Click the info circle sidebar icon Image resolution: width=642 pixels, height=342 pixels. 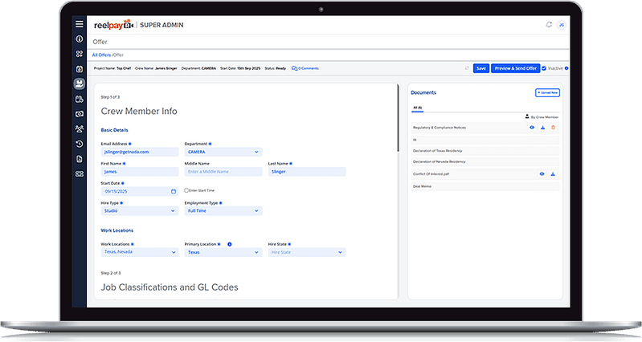coord(79,39)
